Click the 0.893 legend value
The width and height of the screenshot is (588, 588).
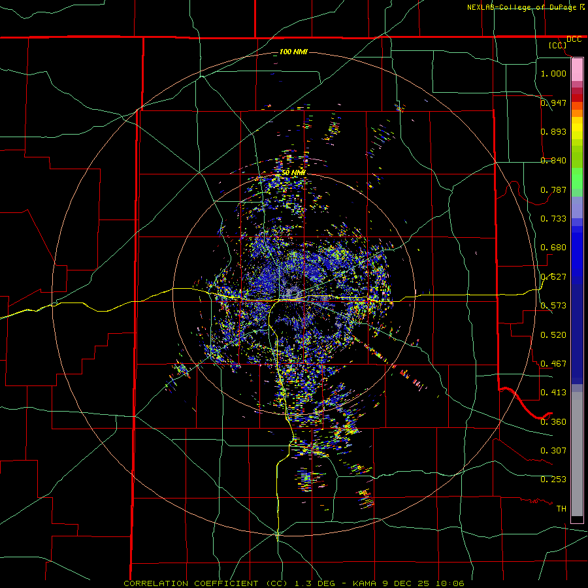click(553, 131)
